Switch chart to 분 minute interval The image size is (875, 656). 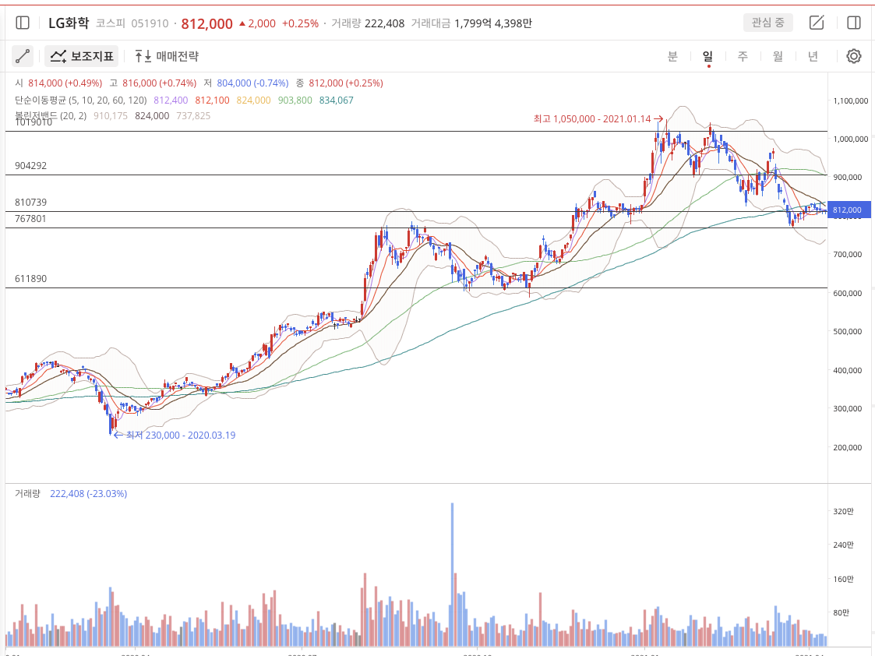pyautogui.click(x=672, y=56)
